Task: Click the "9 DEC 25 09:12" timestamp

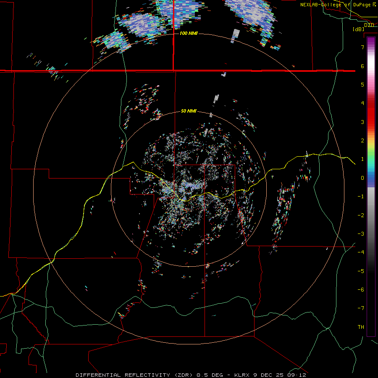Action: [280, 375]
